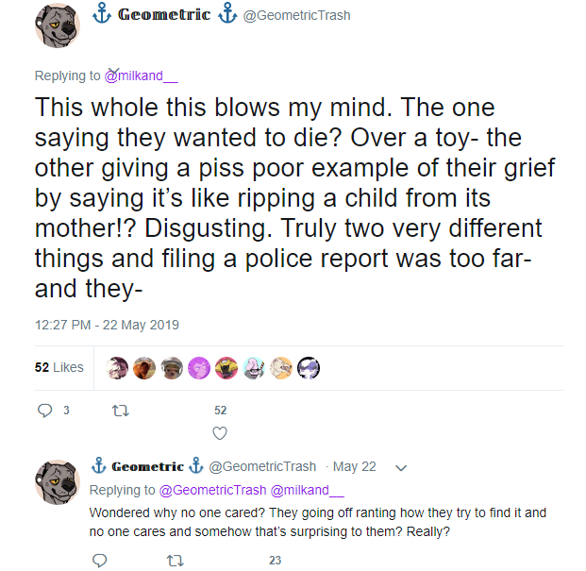Retweet the main tweet
The height and width of the screenshot is (571, 586).
[120, 411]
